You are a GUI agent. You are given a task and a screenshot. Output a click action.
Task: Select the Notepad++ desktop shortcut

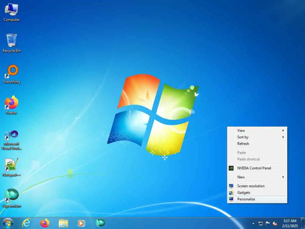tap(12, 167)
